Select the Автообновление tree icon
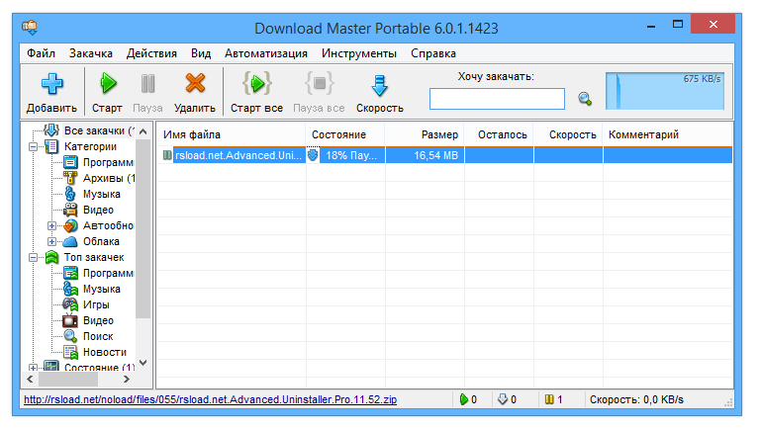The height and width of the screenshot is (430, 761). click(70, 225)
